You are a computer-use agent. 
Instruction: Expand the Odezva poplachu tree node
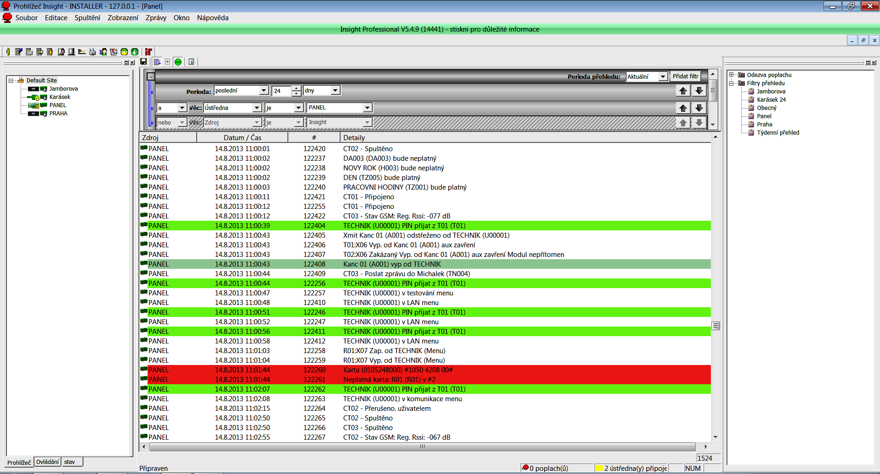731,75
